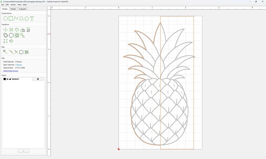Switch to the Toolpaths tab
This screenshot has height=159, width=266.
pyautogui.click(x=23, y=9)
